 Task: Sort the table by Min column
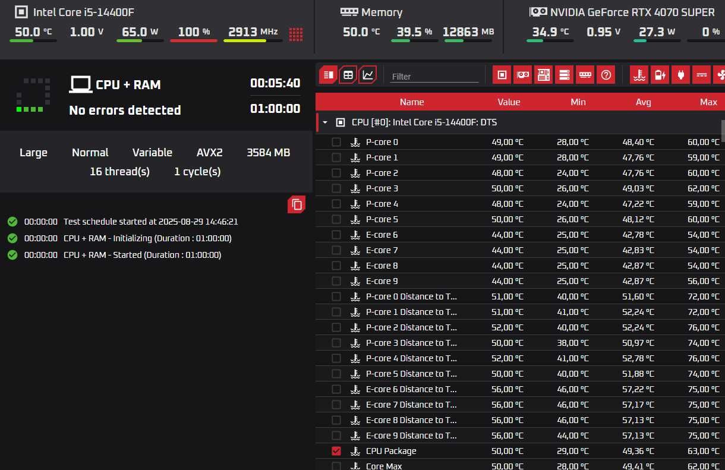click(578, 102)
